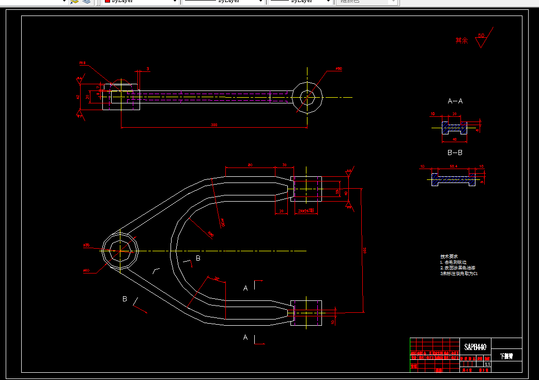The height and width of the screenshot is (380, 539).
Task: Click the Make Object's Layer Current icon
Action: (74, 2)
